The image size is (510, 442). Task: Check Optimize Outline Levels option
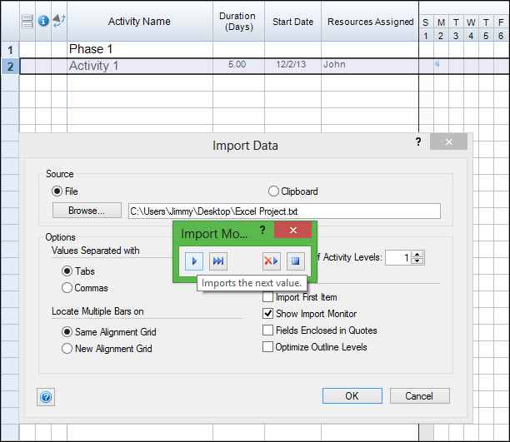pos(267,347)
